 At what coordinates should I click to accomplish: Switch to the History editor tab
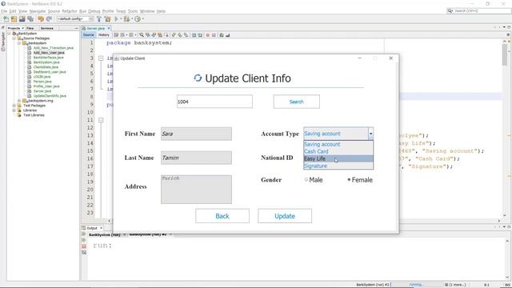pyautogui.click(x=104, y=35)
